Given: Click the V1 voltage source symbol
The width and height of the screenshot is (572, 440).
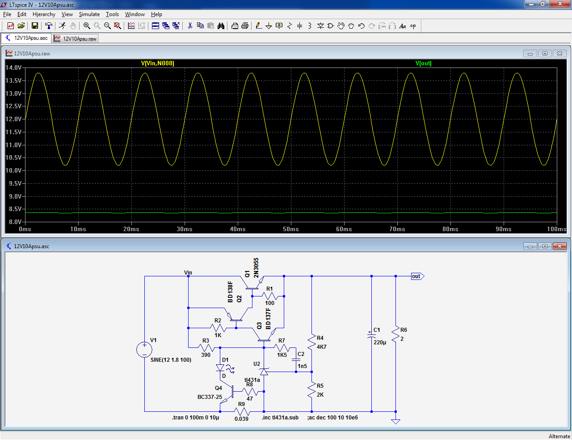Looking at the screenshot, I should pyautogui.click(x=144, y=350).
